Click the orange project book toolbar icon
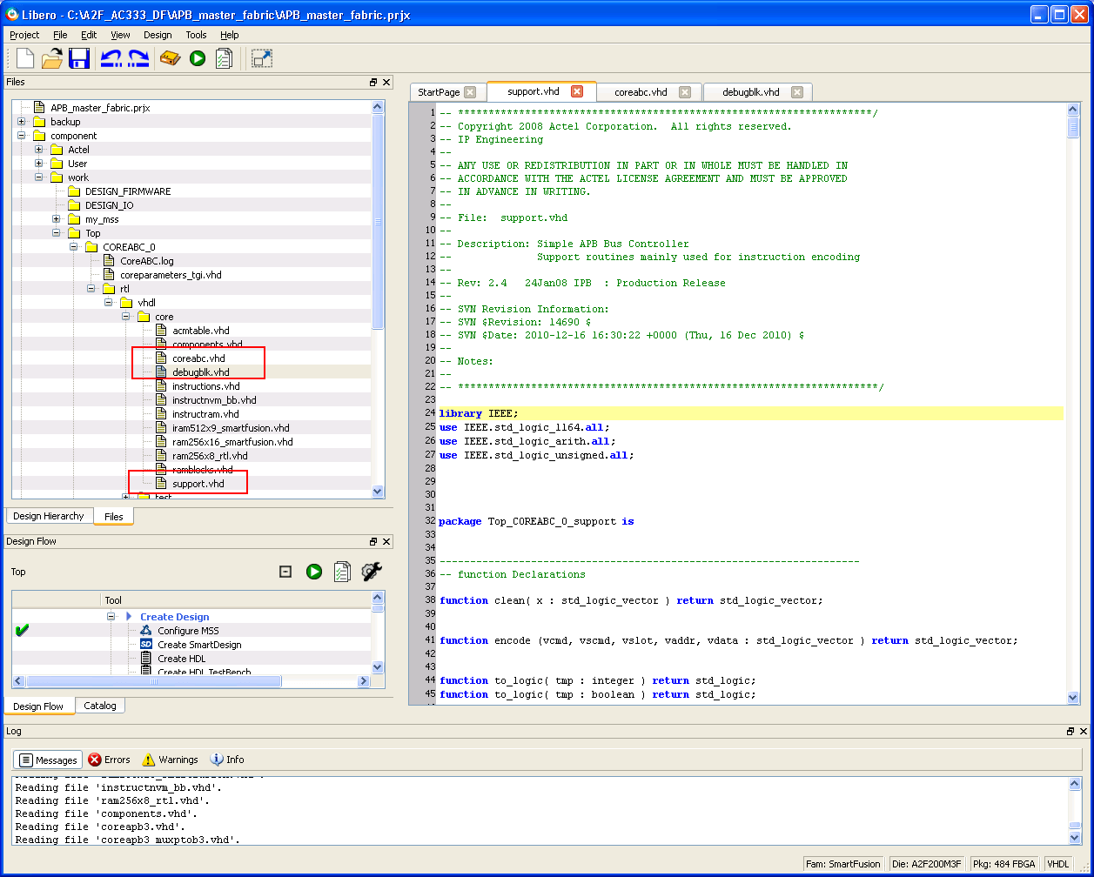This screenshot has width=1094, height=877. click(x=170, y=58)
